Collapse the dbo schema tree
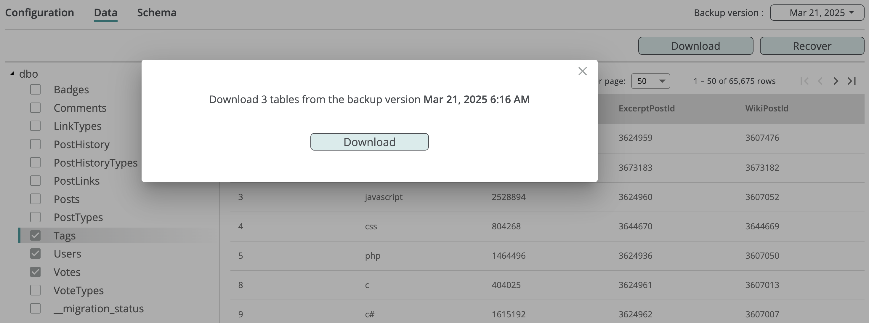Viewport: 869px width, 323px height. 12,73
